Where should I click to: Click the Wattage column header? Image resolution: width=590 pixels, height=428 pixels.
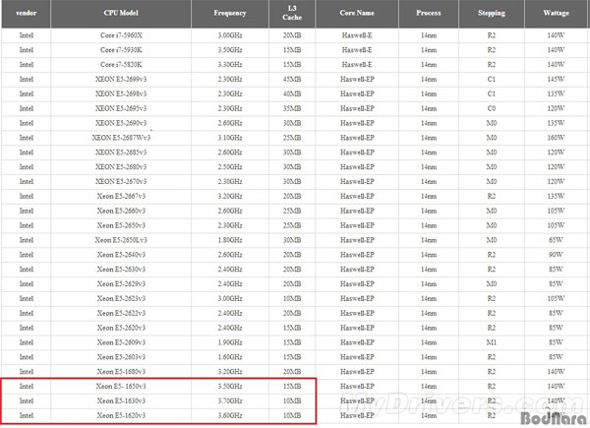tap(557, 13)
